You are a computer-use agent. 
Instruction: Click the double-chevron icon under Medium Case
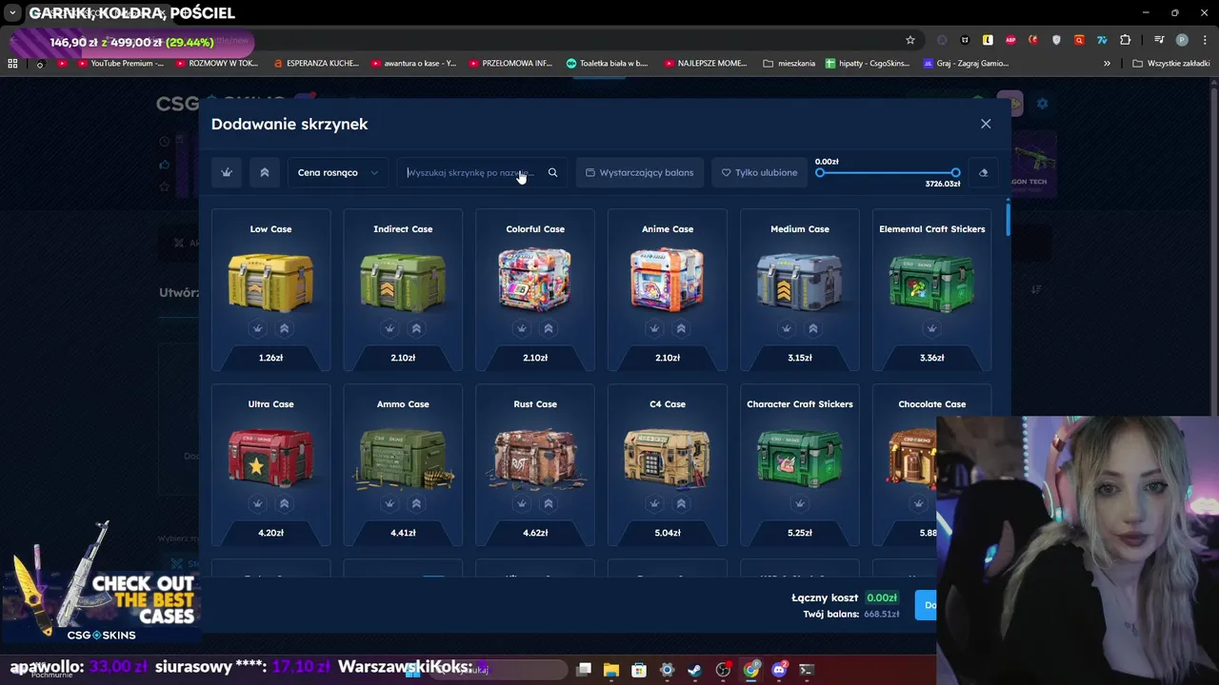813,328
